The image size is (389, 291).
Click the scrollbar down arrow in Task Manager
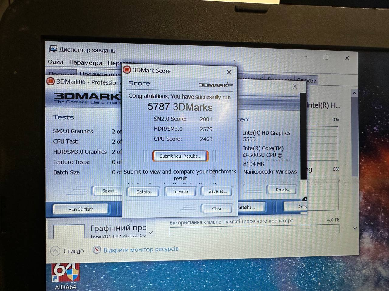(355, 228)
